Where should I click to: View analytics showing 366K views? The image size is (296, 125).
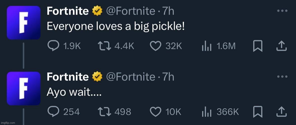(x=220, y=111)
